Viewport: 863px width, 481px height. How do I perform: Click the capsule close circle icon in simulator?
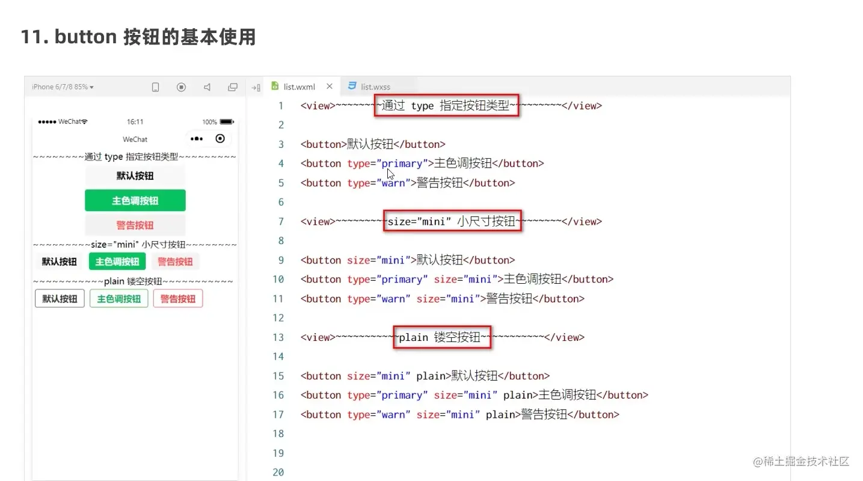tap(220, 139)
